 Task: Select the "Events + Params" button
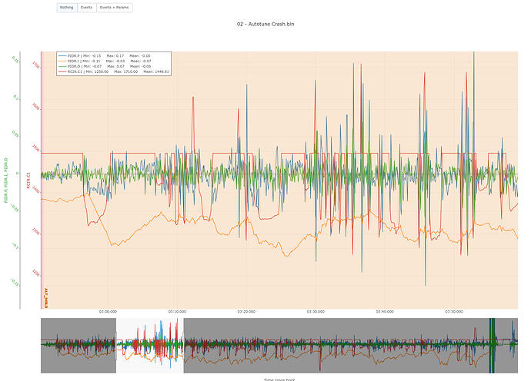[x=115, y=8]
